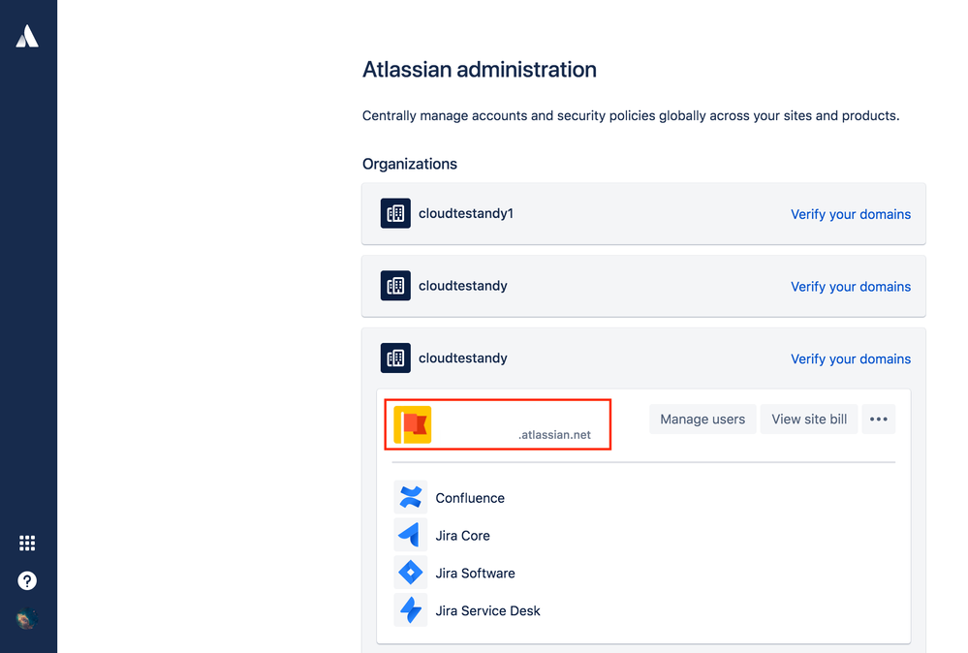
Task: Click the Confluence product icon
Action: click(411, 497)
